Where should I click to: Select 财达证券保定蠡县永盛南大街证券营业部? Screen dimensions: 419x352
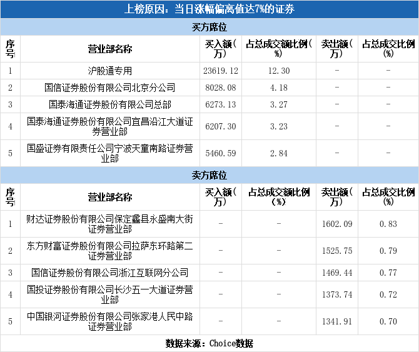click(110, 224)
